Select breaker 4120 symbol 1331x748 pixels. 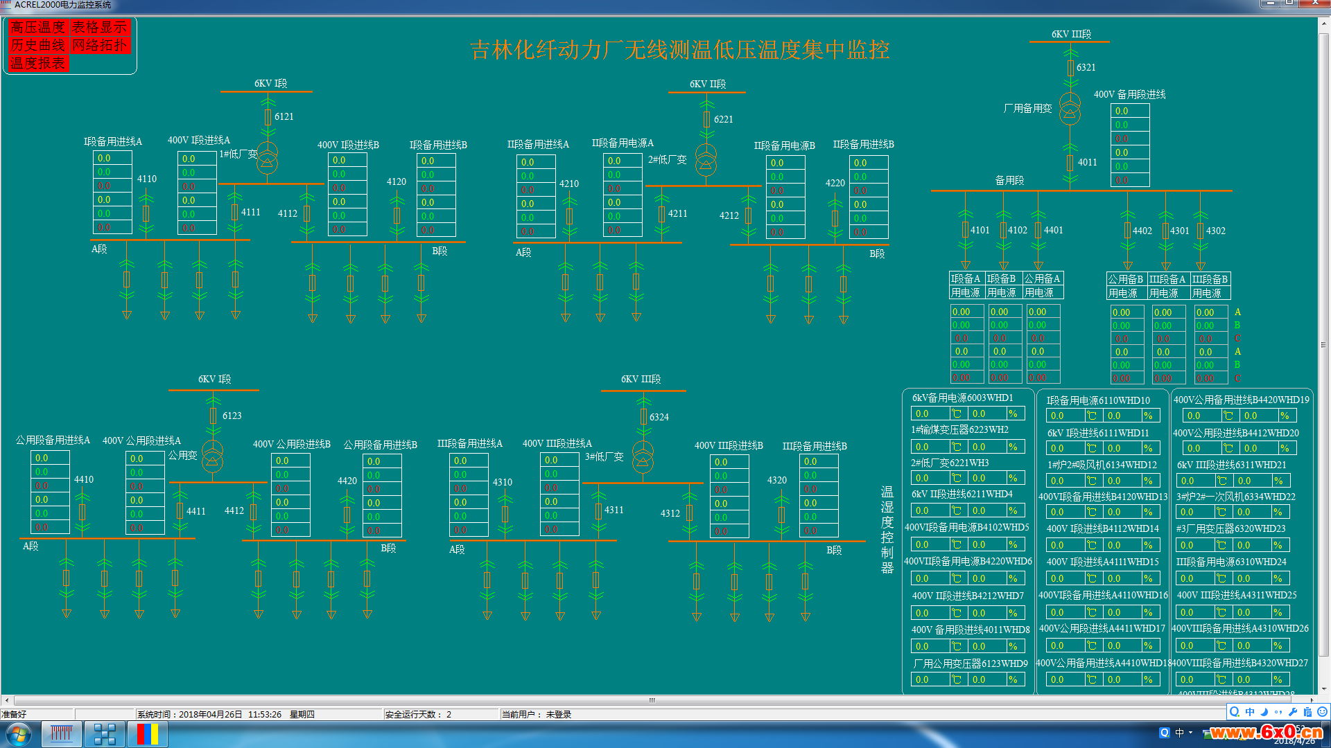click(397, 215)
